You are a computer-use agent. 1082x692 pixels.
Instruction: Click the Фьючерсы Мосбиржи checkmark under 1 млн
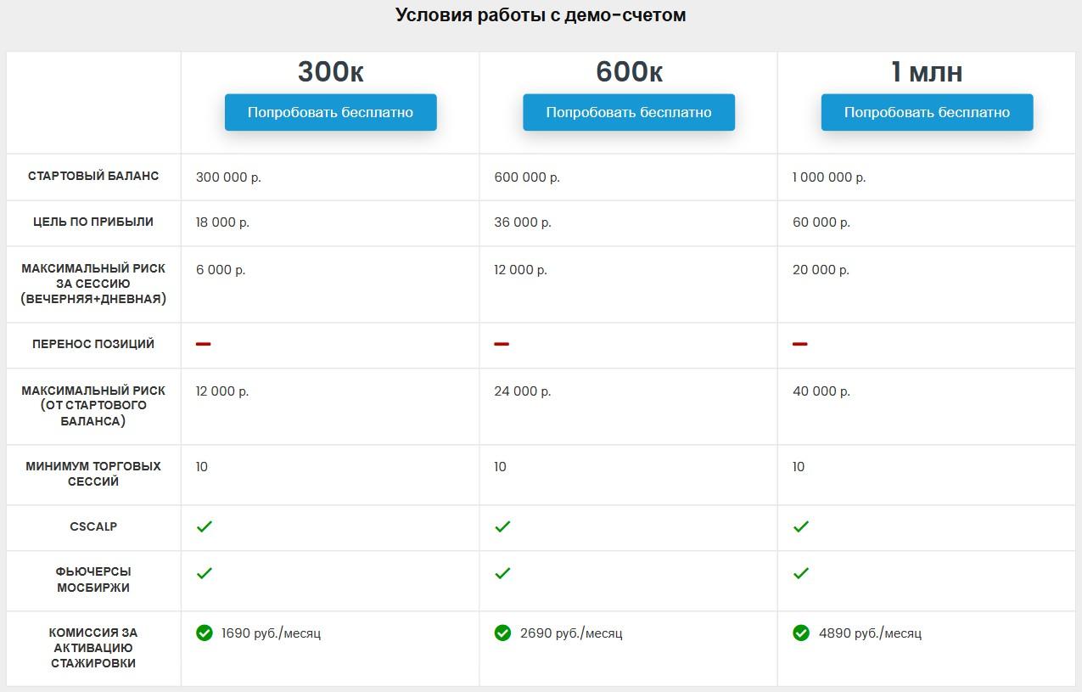click(801, 573)
